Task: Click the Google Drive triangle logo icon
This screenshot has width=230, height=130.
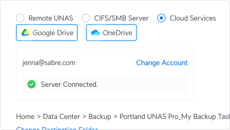Action: click(x=25, y=33)
